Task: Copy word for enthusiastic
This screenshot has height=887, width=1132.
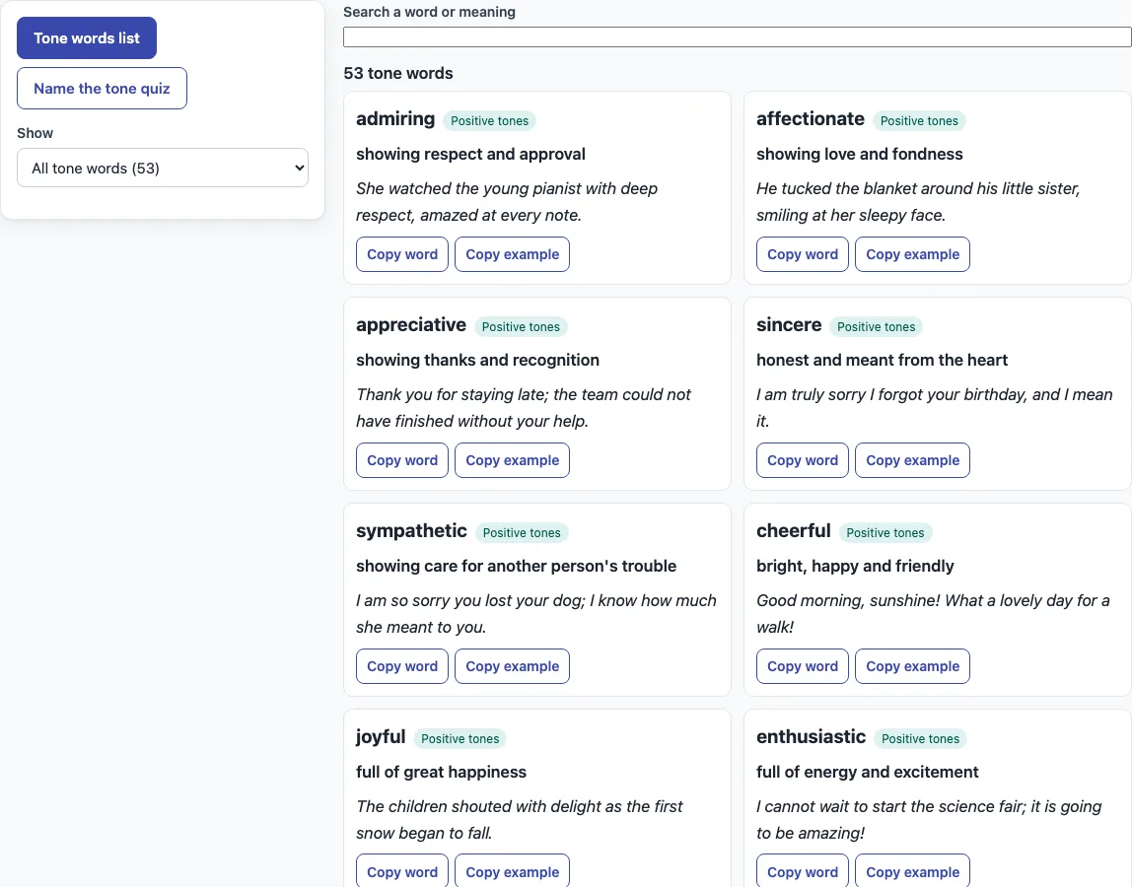Action: (x=802, y=872)
